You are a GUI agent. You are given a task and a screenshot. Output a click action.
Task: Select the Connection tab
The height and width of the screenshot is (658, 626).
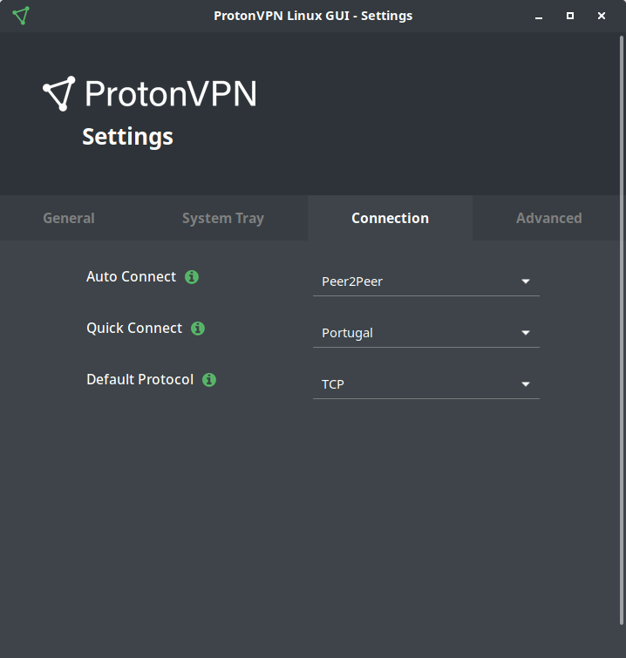[x=390, y=218]
